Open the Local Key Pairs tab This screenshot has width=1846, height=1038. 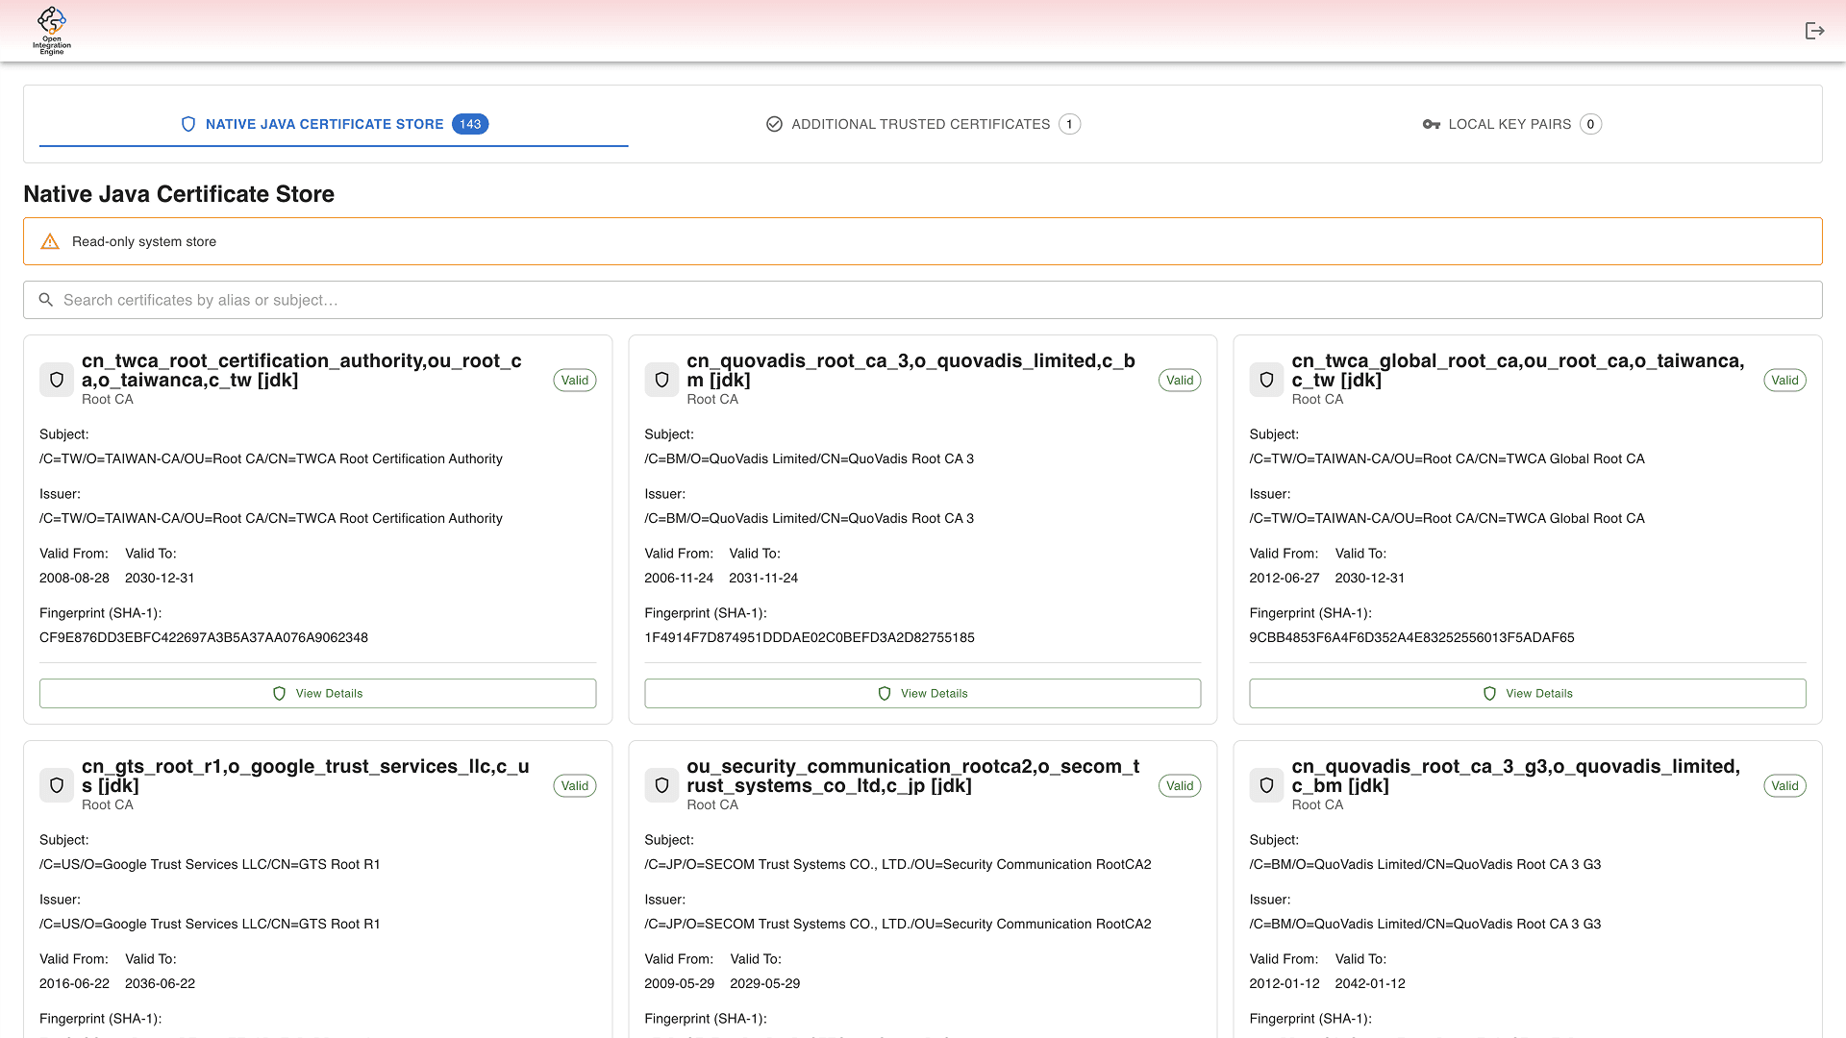coord(1509,124)
